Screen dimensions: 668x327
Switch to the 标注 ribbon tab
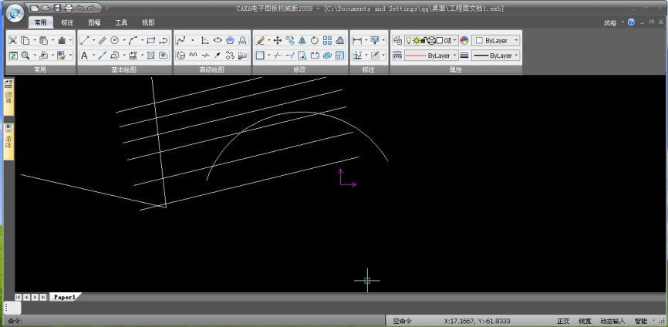[67, 23]
